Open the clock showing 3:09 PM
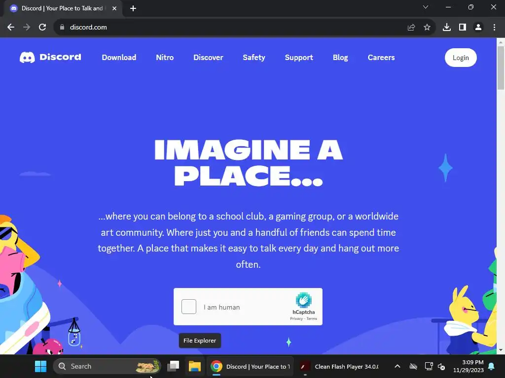 469,366
